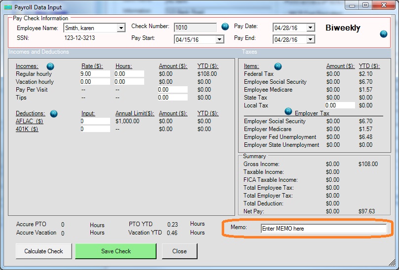Click the help icon beside Taxes Items

pos(278,66)
